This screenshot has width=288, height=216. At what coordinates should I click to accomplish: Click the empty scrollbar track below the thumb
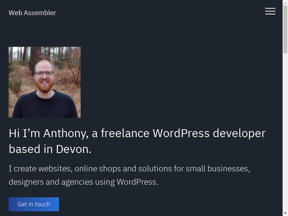point(285,132)
